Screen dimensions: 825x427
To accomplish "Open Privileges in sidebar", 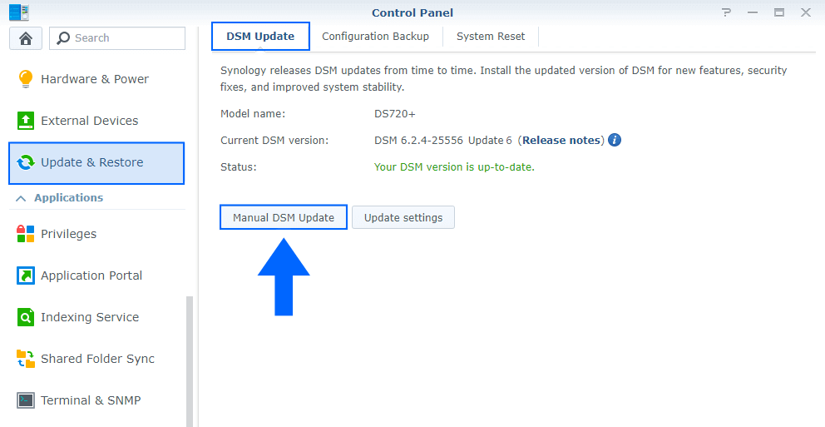I will point(96,234).
